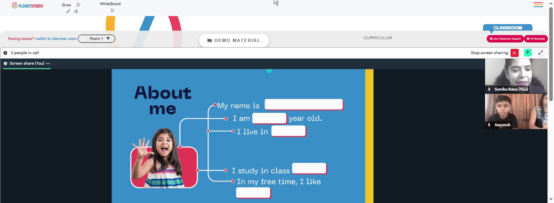Click the PlanetSpark logo
Screen dimensions: 554x203
27,6
